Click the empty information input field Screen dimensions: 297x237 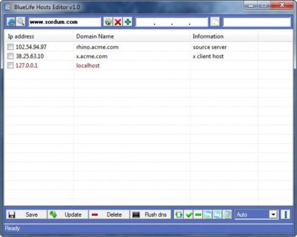[257, 22]
